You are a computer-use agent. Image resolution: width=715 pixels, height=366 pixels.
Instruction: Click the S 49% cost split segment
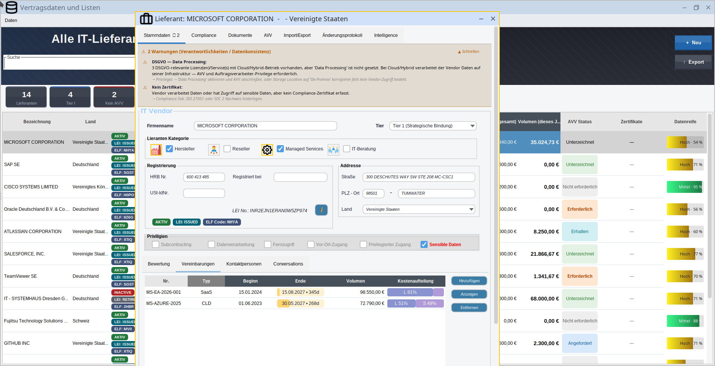(x=430, y=303)
